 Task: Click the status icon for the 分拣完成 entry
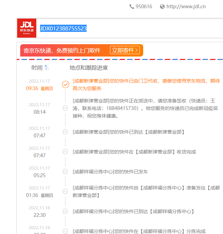click(65, 231)
